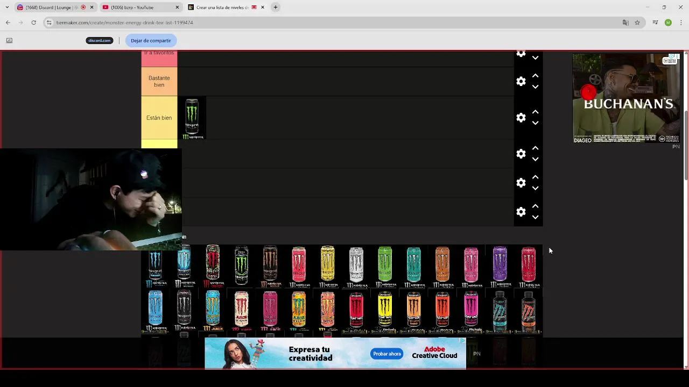Screen dimensions: 689x387
Task: Click the webcam overlay video
Action: pyautogui.click(x=91, y=199)
